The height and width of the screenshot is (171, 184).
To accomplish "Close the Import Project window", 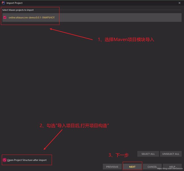I will tap(179, 3).
